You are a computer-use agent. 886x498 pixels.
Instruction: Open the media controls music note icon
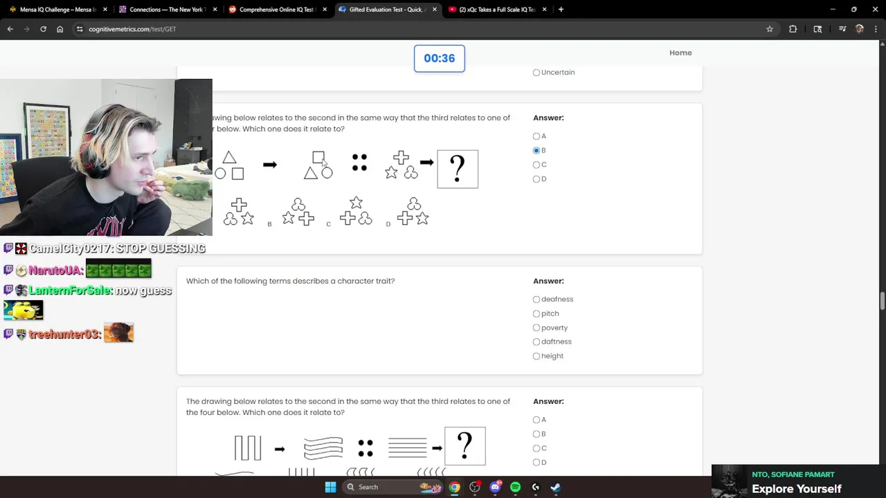pyautogui.click(x=842, y=29)
